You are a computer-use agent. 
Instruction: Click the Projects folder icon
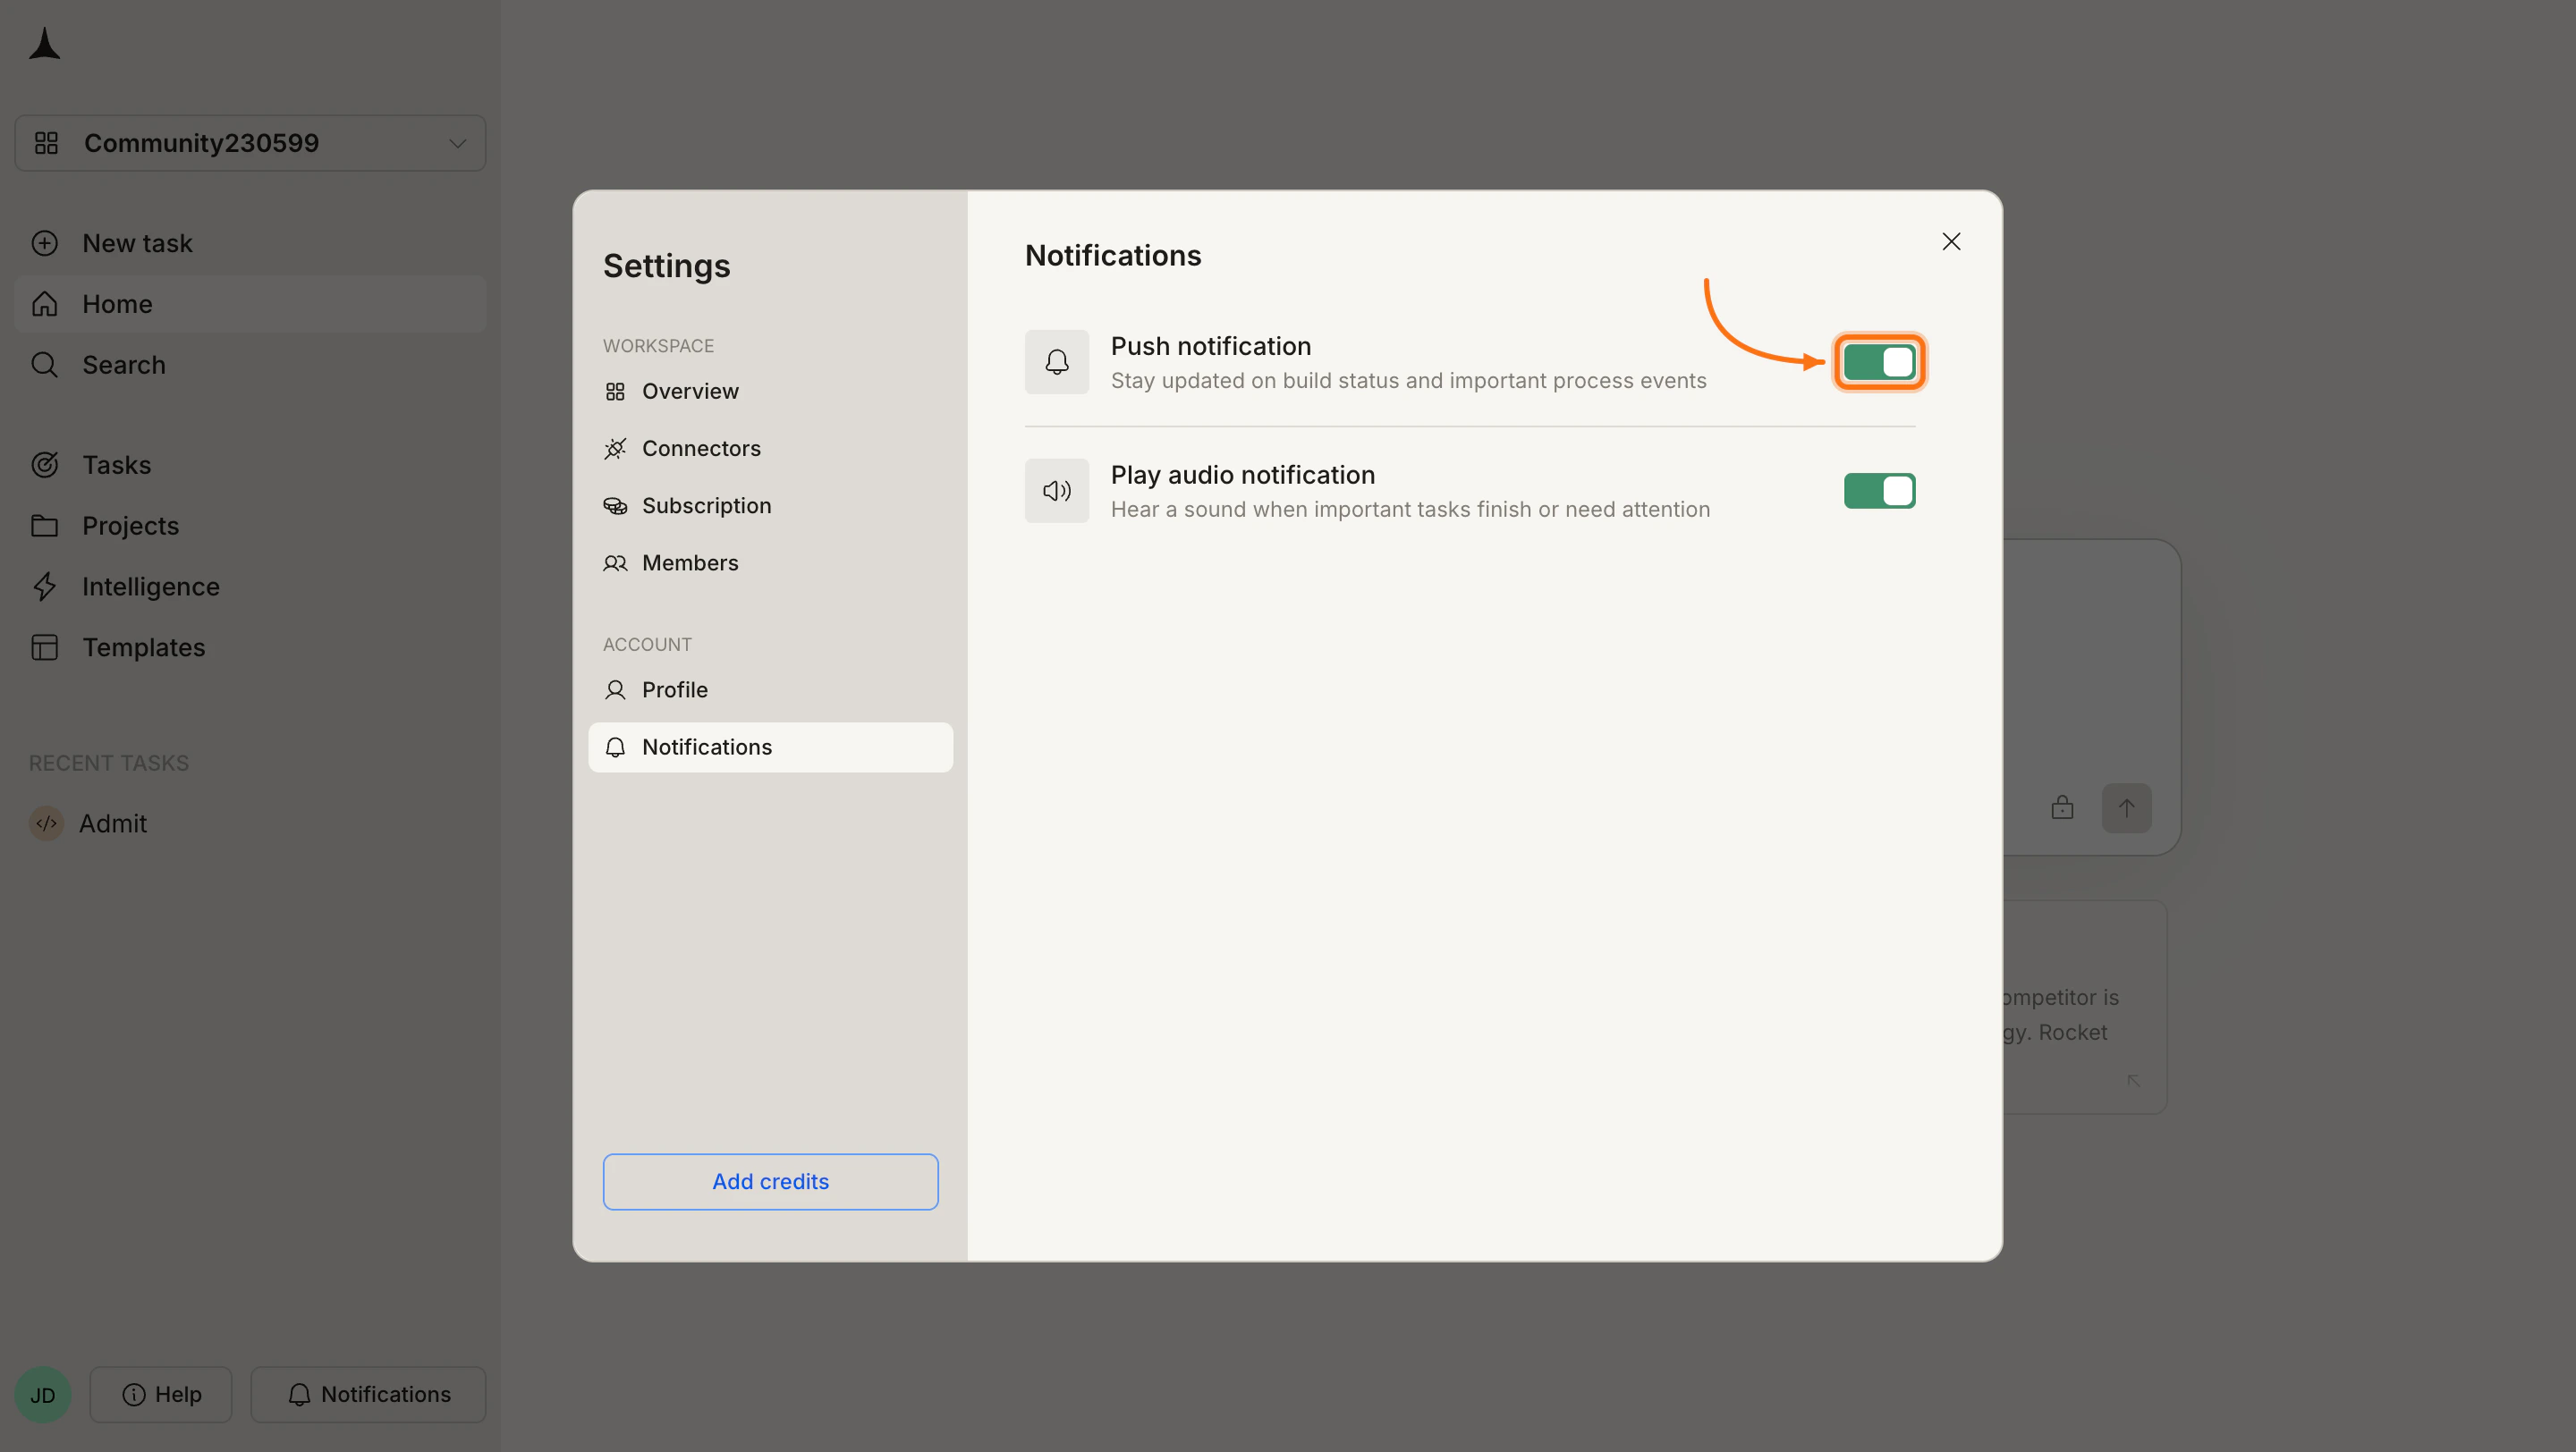(44, 526)
